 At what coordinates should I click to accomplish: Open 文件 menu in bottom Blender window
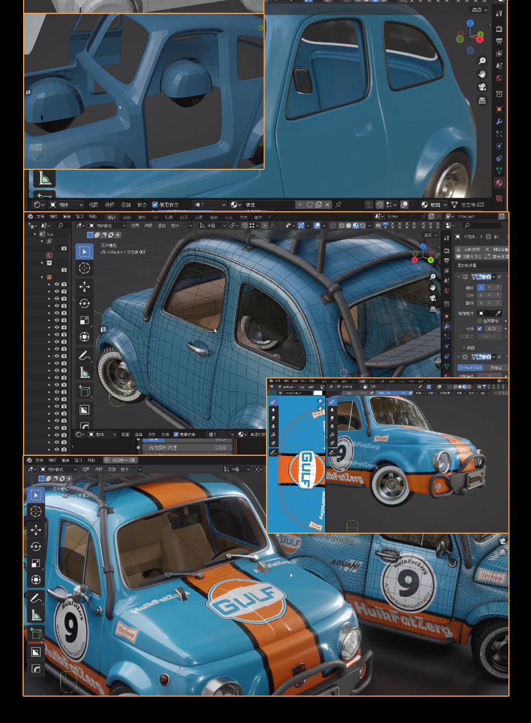coord(39,460)
